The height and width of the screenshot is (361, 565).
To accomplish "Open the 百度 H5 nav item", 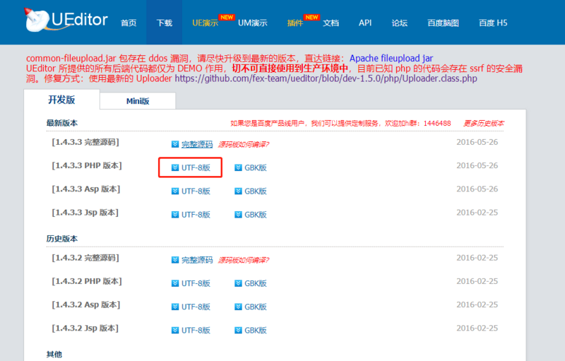I will tap(493, 23).
